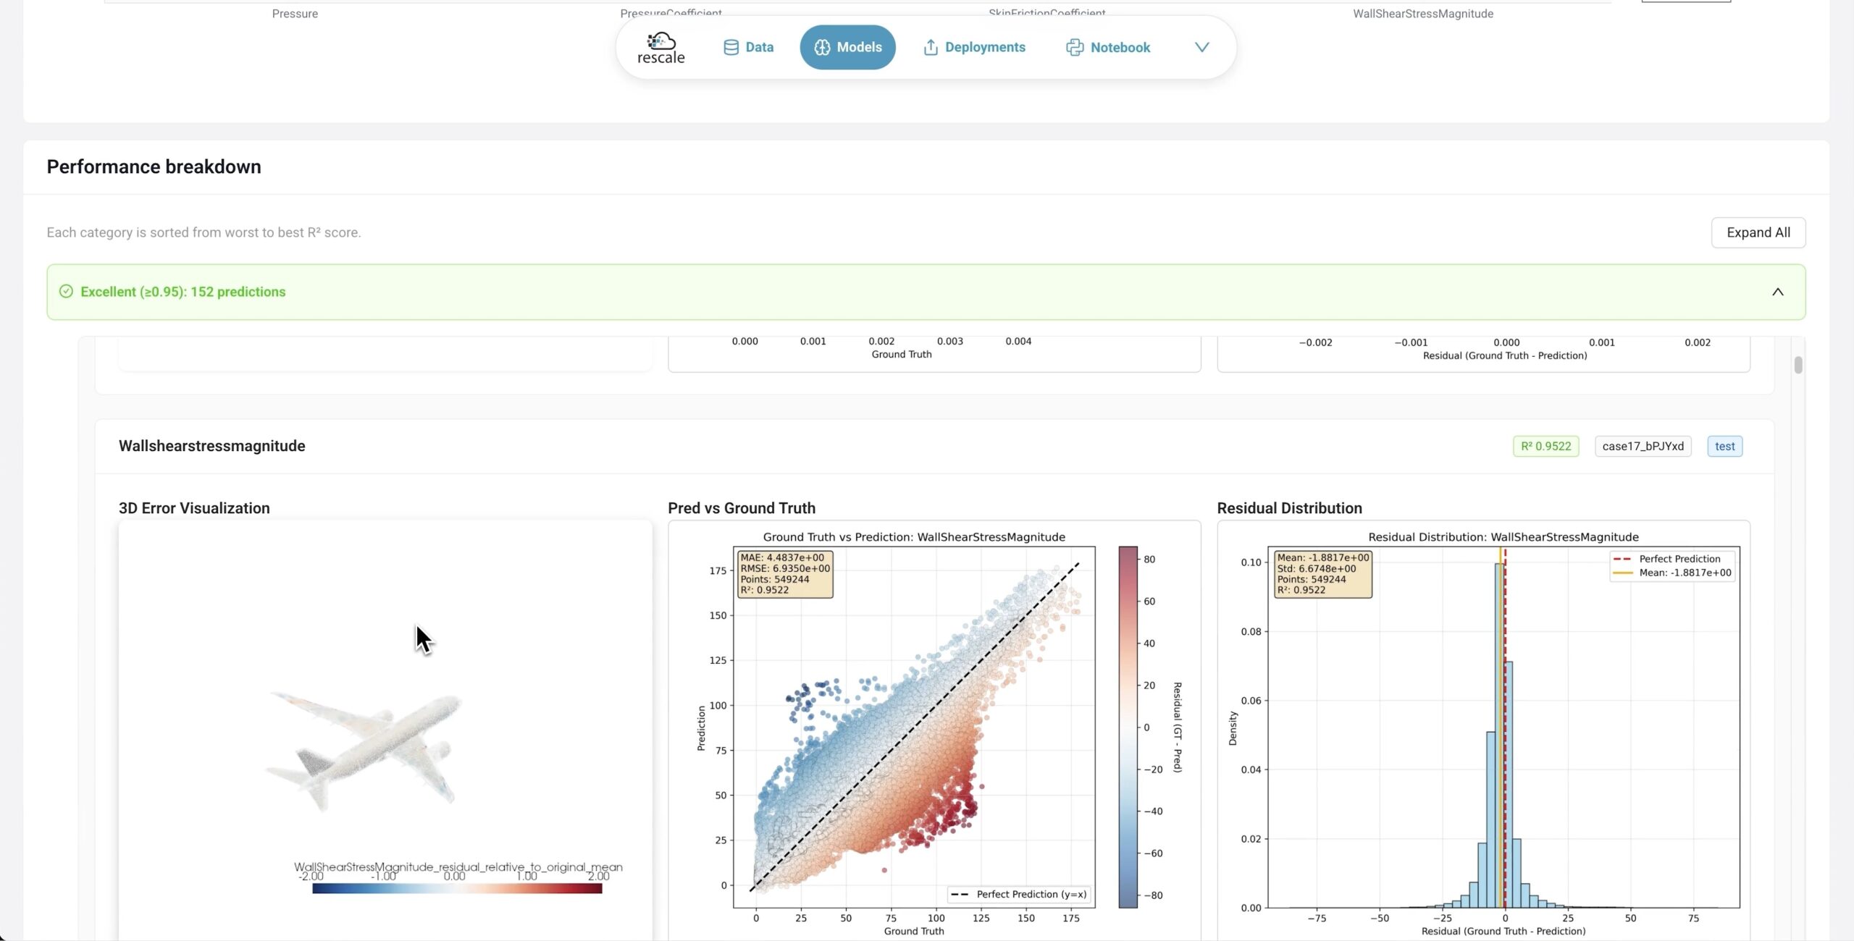Click the performance list scrollbar thumb
Image resolution: width=1854 pixels, height=941 pixels.
pyautogui.click(x=1798, y=366)
